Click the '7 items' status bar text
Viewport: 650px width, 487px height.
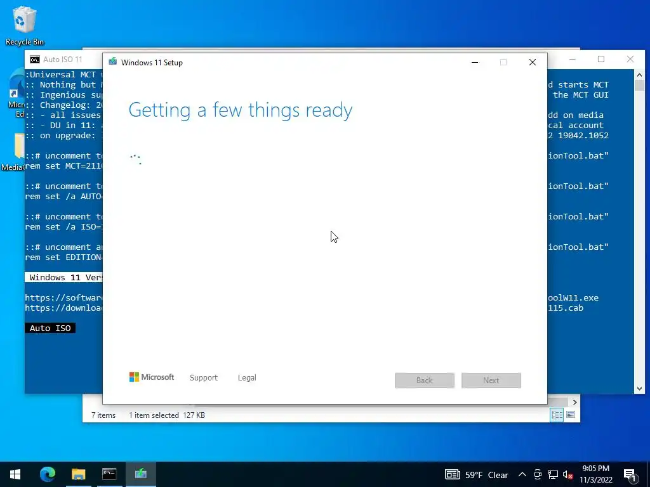(x=103, y=415)
